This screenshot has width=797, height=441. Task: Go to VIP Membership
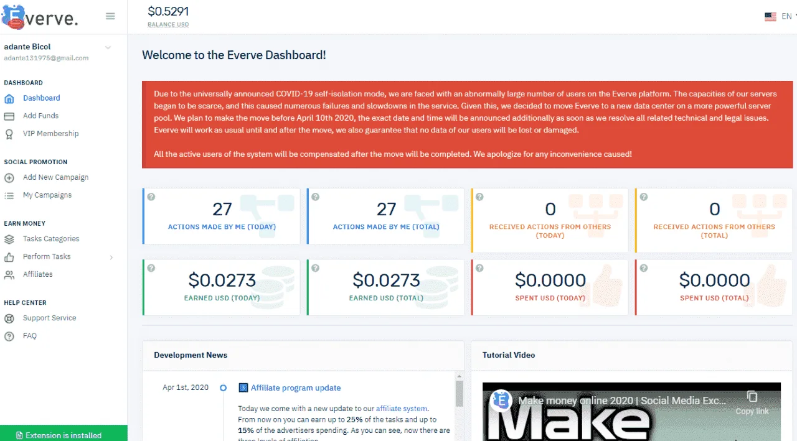pyautogui.click(x=51, y=134)
